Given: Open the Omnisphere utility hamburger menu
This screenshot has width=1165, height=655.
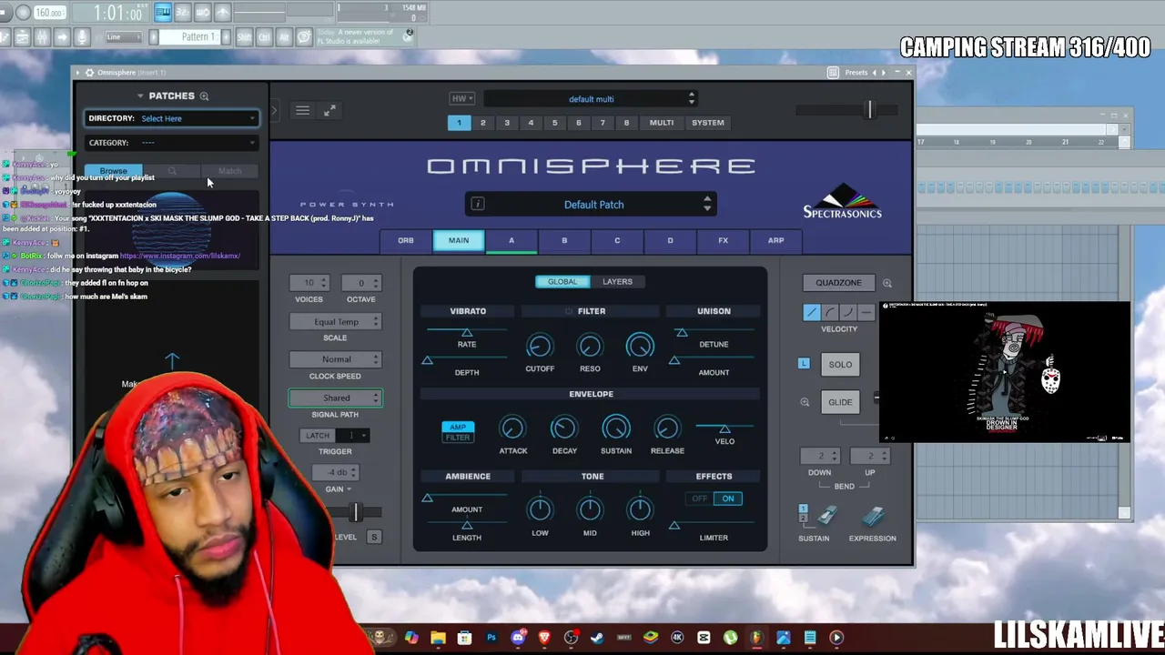Looking at the screenshot, I should coord(302,111).
